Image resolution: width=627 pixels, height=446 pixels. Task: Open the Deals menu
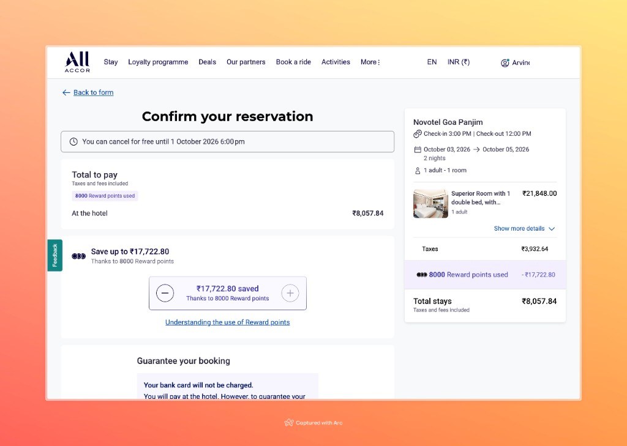(x=207, y=62)
